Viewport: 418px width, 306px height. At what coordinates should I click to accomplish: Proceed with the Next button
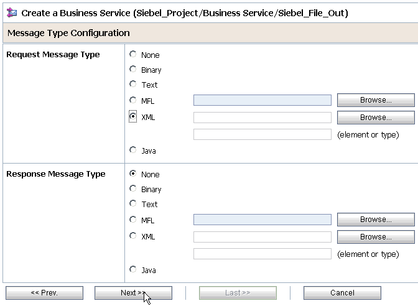pyautogui.click(x=133, y=293)
